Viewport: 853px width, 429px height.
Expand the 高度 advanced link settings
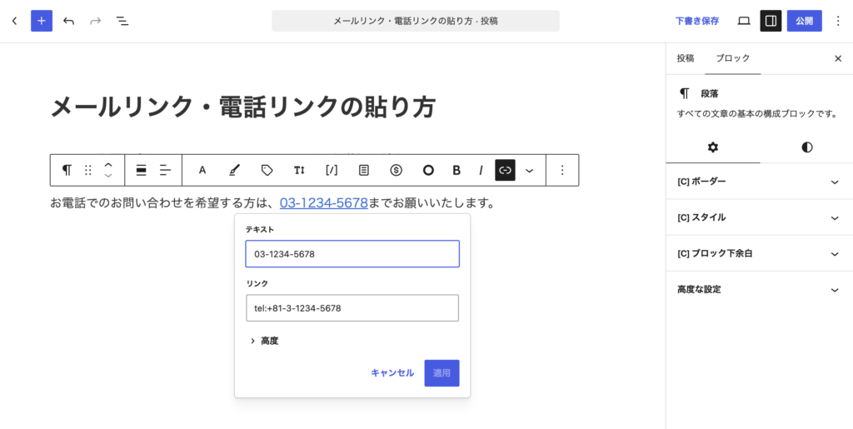(264, 341)
